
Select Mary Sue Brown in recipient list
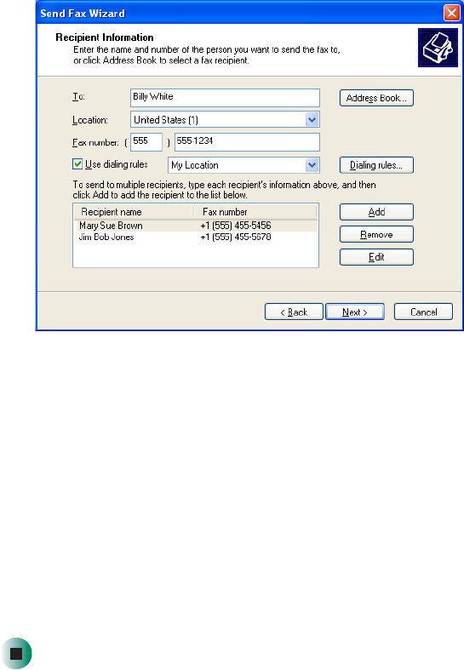[196, 226]
